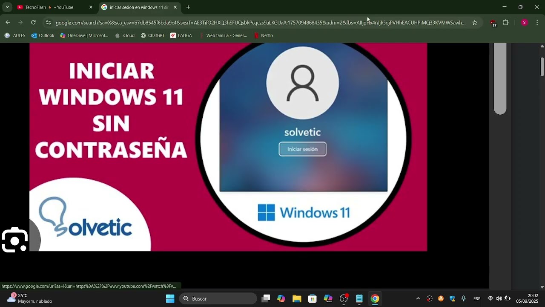Open the clock showing 20:02 05/09/2025
This screenshot has height=307, width=545.
(527, 298)
